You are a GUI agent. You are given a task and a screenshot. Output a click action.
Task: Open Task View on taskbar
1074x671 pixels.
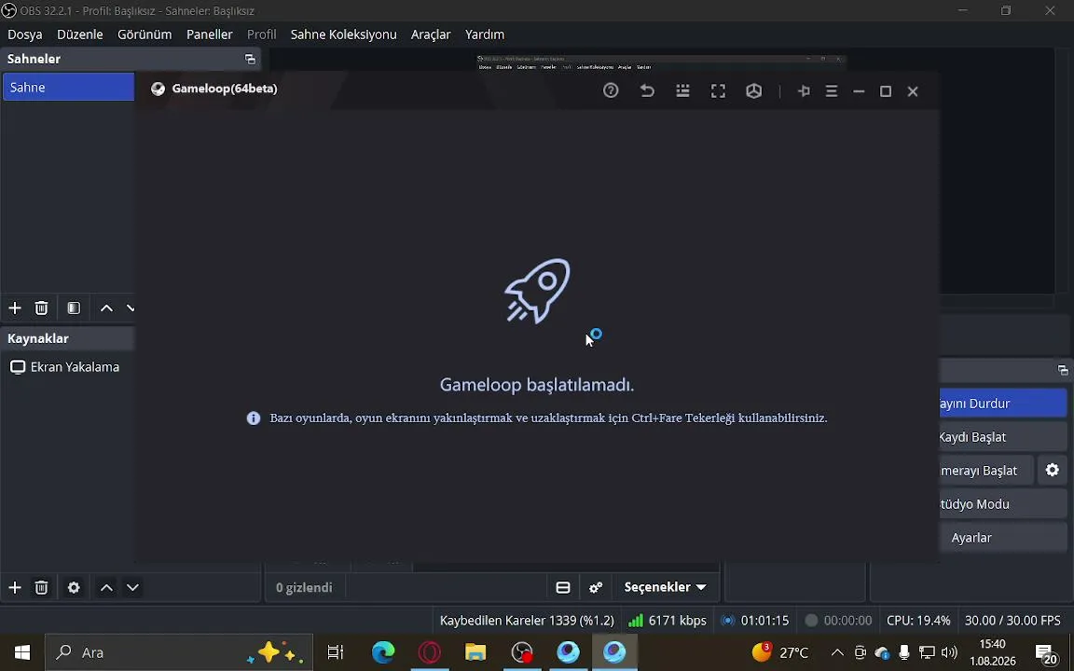336,652
